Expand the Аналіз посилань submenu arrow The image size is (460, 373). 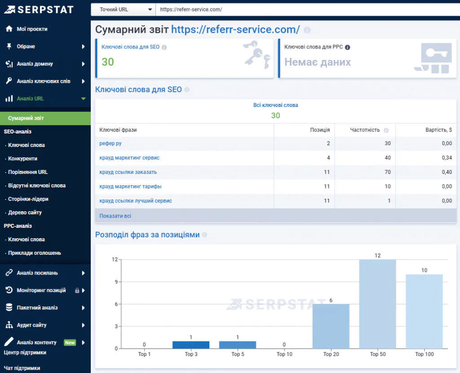[83, 273]
